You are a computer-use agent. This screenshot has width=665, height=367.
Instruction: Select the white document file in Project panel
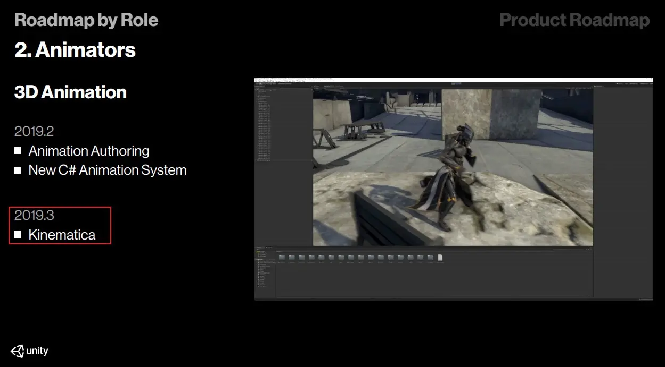point(440,258)
